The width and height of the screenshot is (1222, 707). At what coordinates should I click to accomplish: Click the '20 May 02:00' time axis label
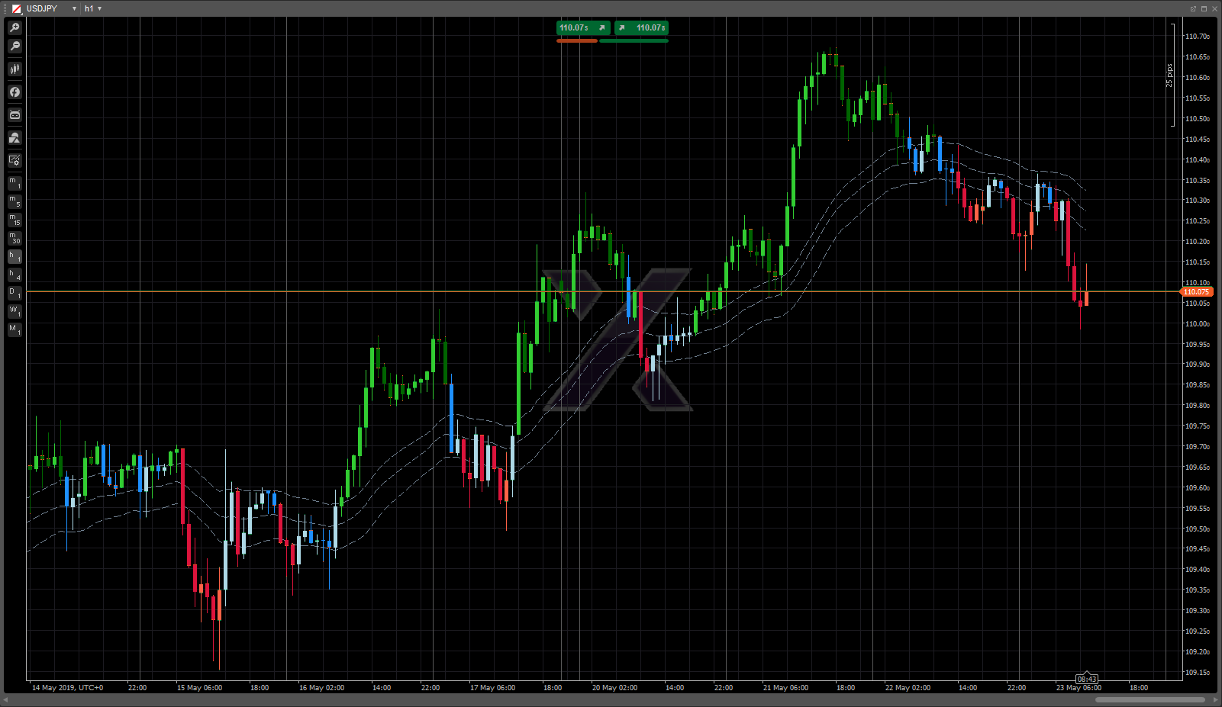(614, 688)
